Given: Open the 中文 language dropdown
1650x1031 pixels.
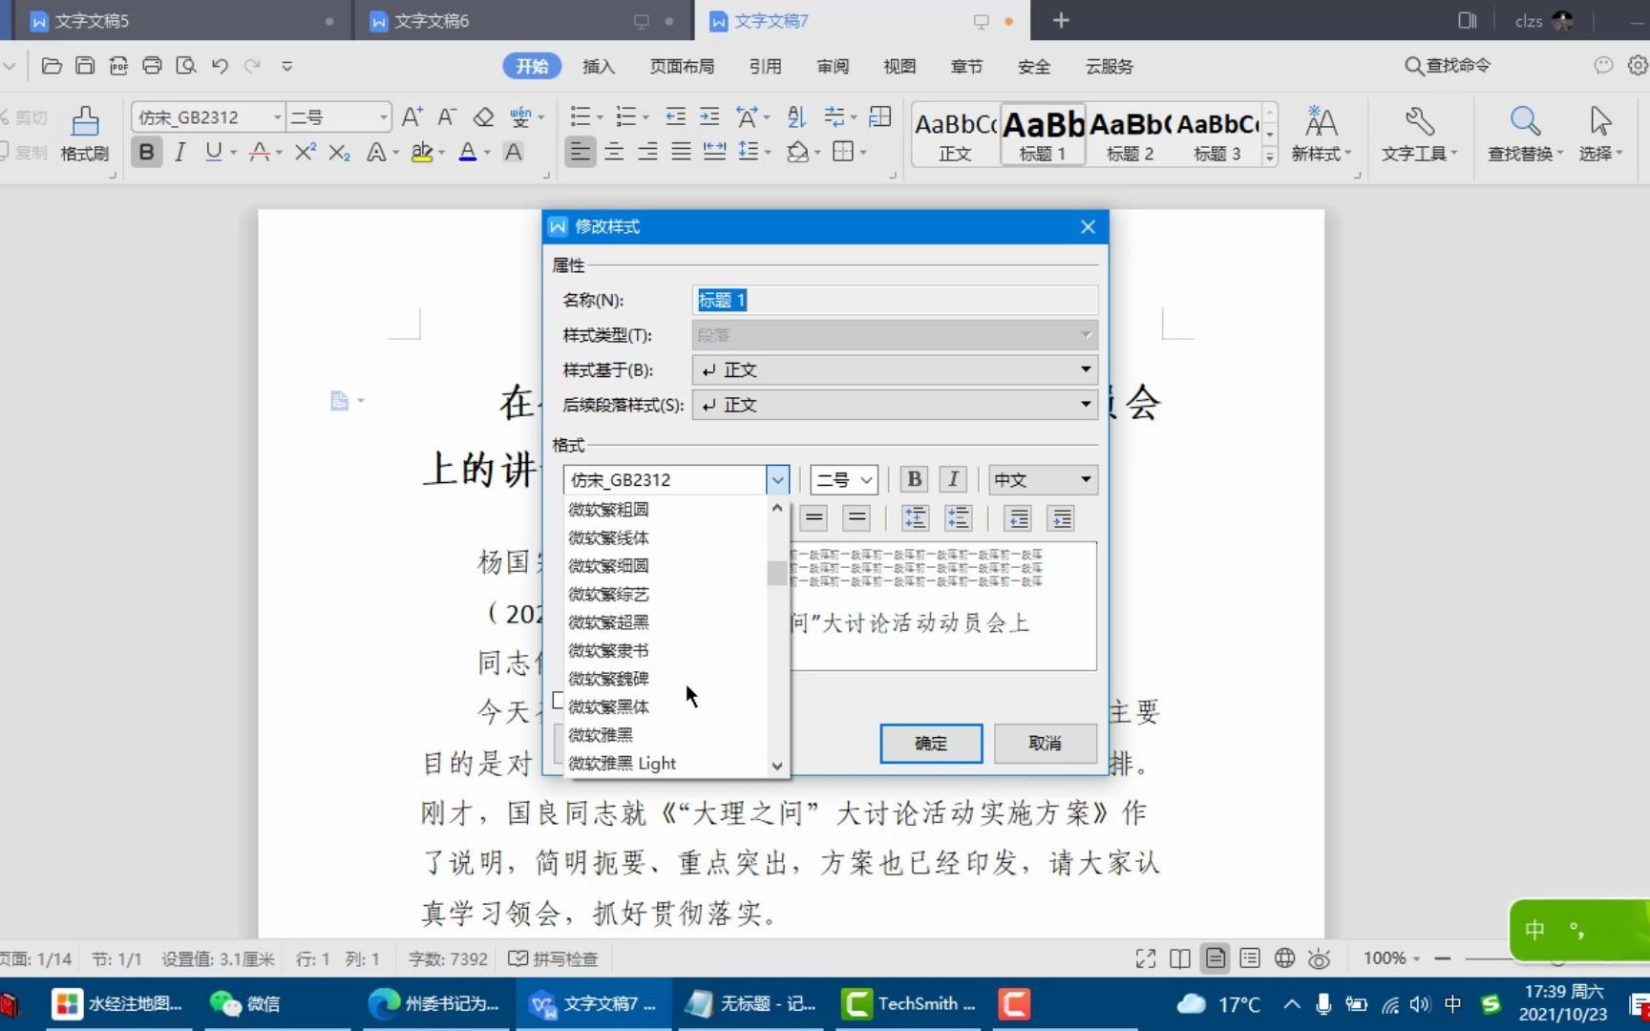Looking at the screenshot, I should pyautogui.click(x=1043, y=479).
